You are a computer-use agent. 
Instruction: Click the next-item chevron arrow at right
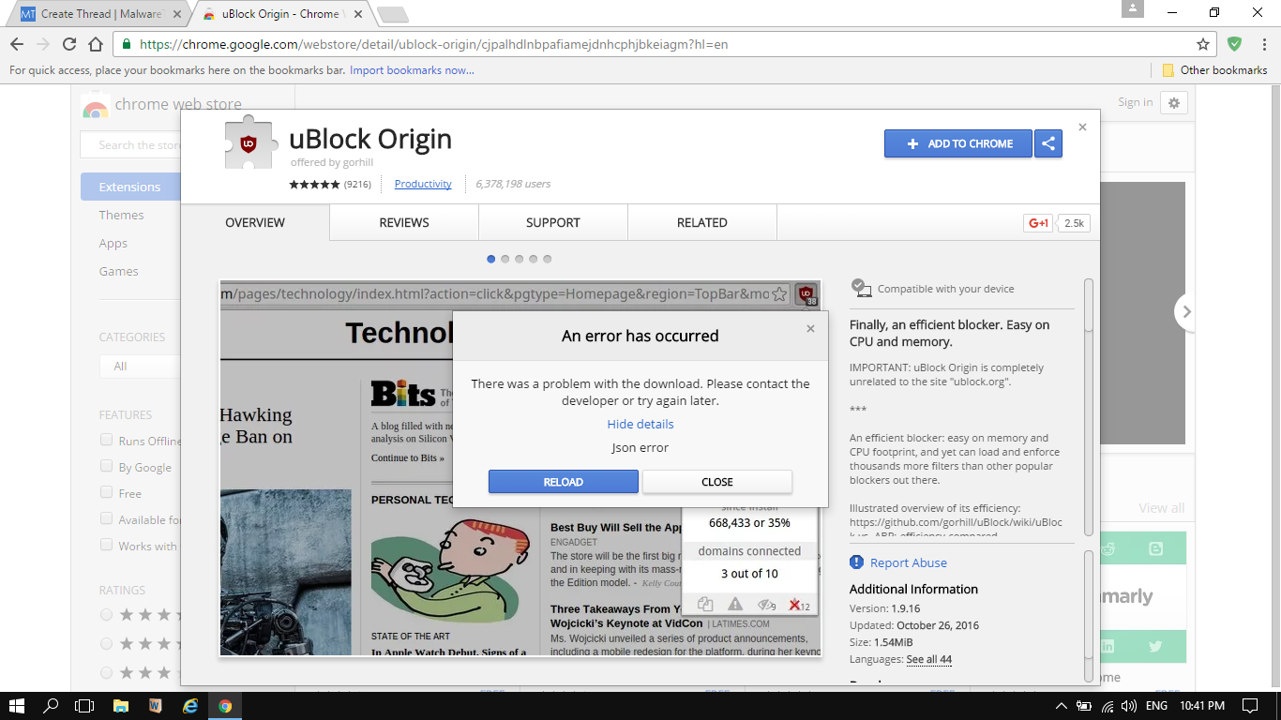(x=1186, y=312)
